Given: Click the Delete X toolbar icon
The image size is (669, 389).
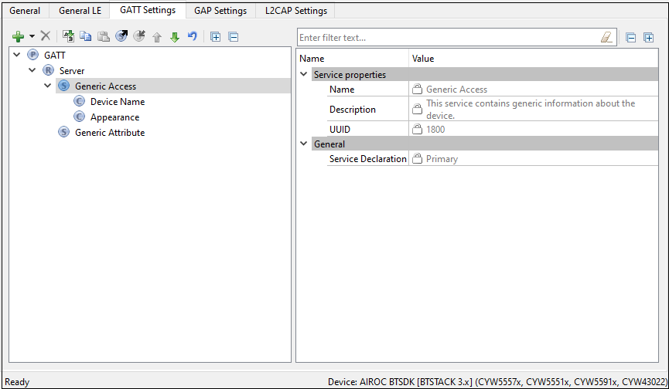Looking at the screenshot, I should 46,36.
